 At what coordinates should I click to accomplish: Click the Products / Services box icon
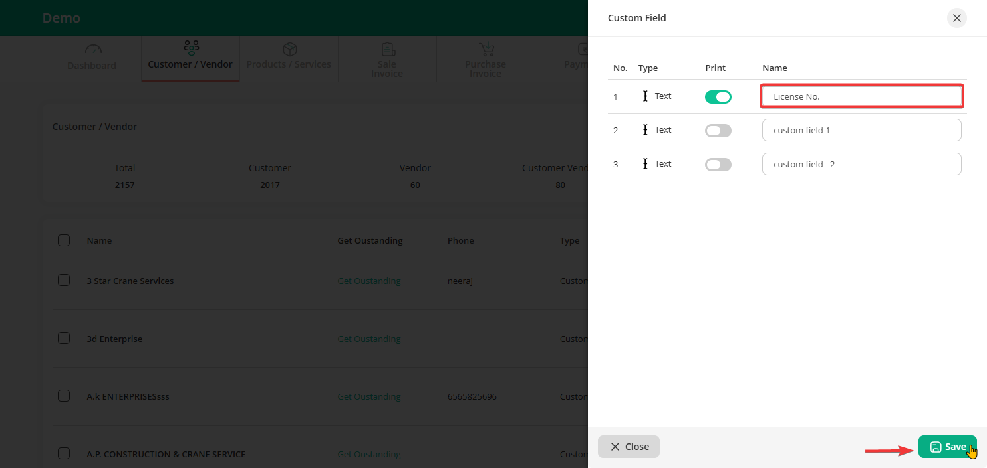click(x=289, y=50)
